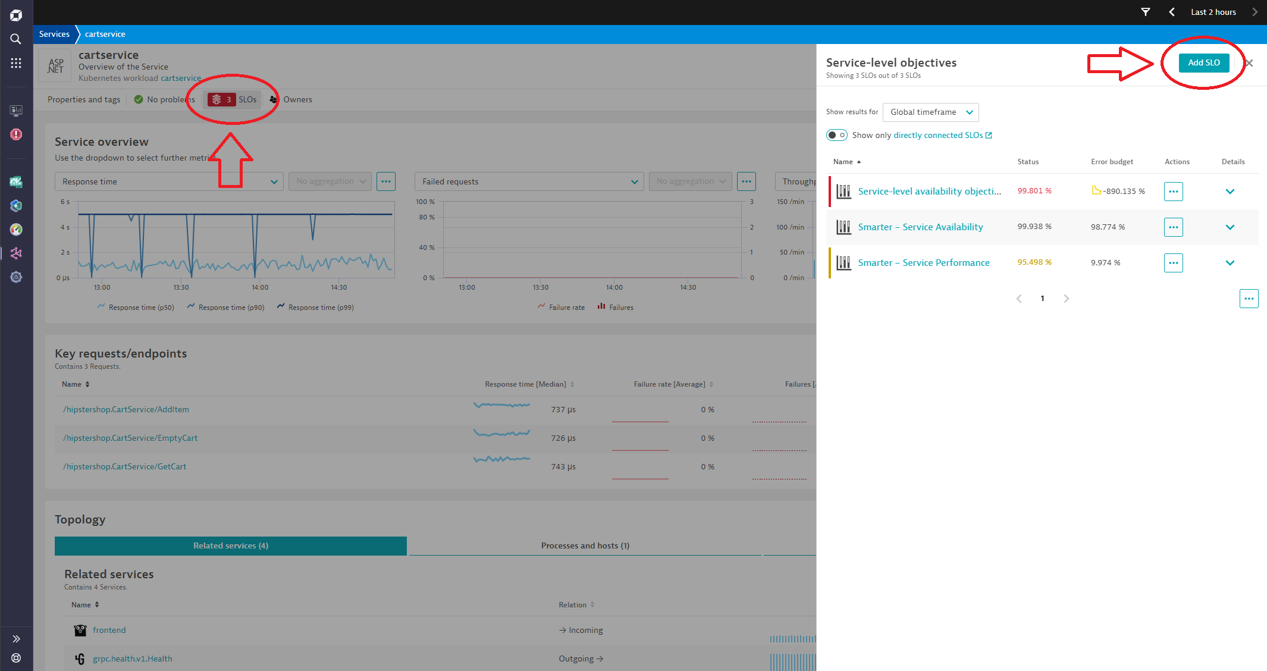This screenshot has width=1267, height=671.
Task: Expand details for the Service-level availability objective
Action: click(1230, 192)
